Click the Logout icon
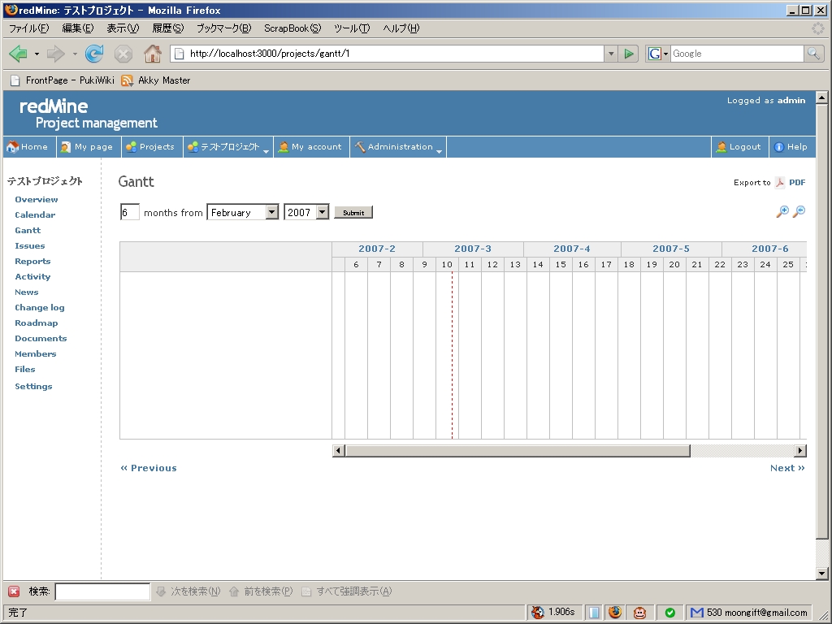The width and height of the screenshot is (832, 624). (721, 147)
